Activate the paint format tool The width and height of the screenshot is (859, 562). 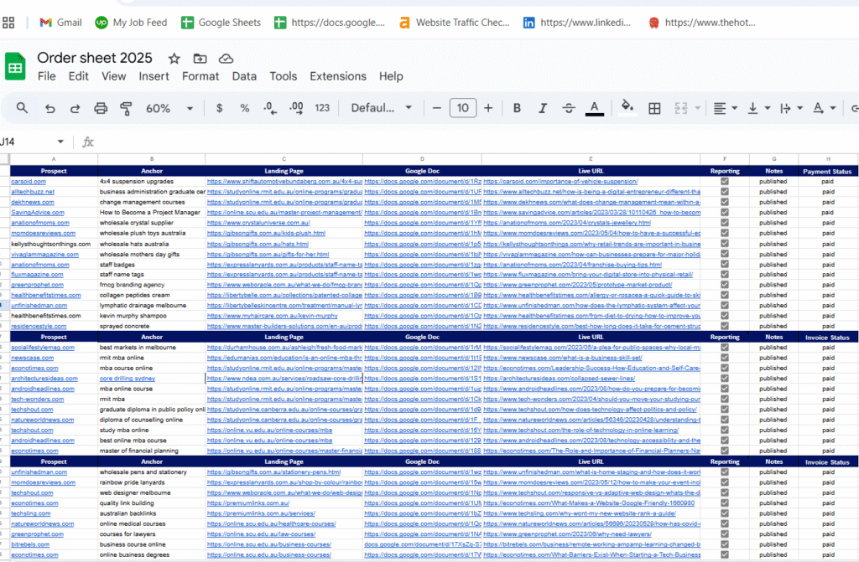[x=126, y=108]
